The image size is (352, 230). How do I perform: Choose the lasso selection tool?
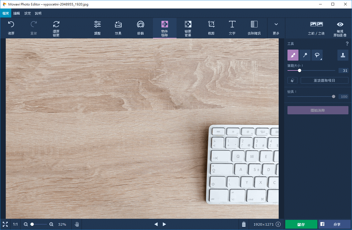point(317,55)
